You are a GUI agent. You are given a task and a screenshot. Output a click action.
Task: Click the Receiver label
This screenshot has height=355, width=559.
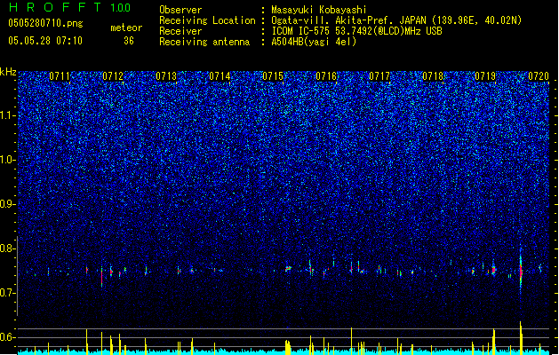(x=180, y=31)
